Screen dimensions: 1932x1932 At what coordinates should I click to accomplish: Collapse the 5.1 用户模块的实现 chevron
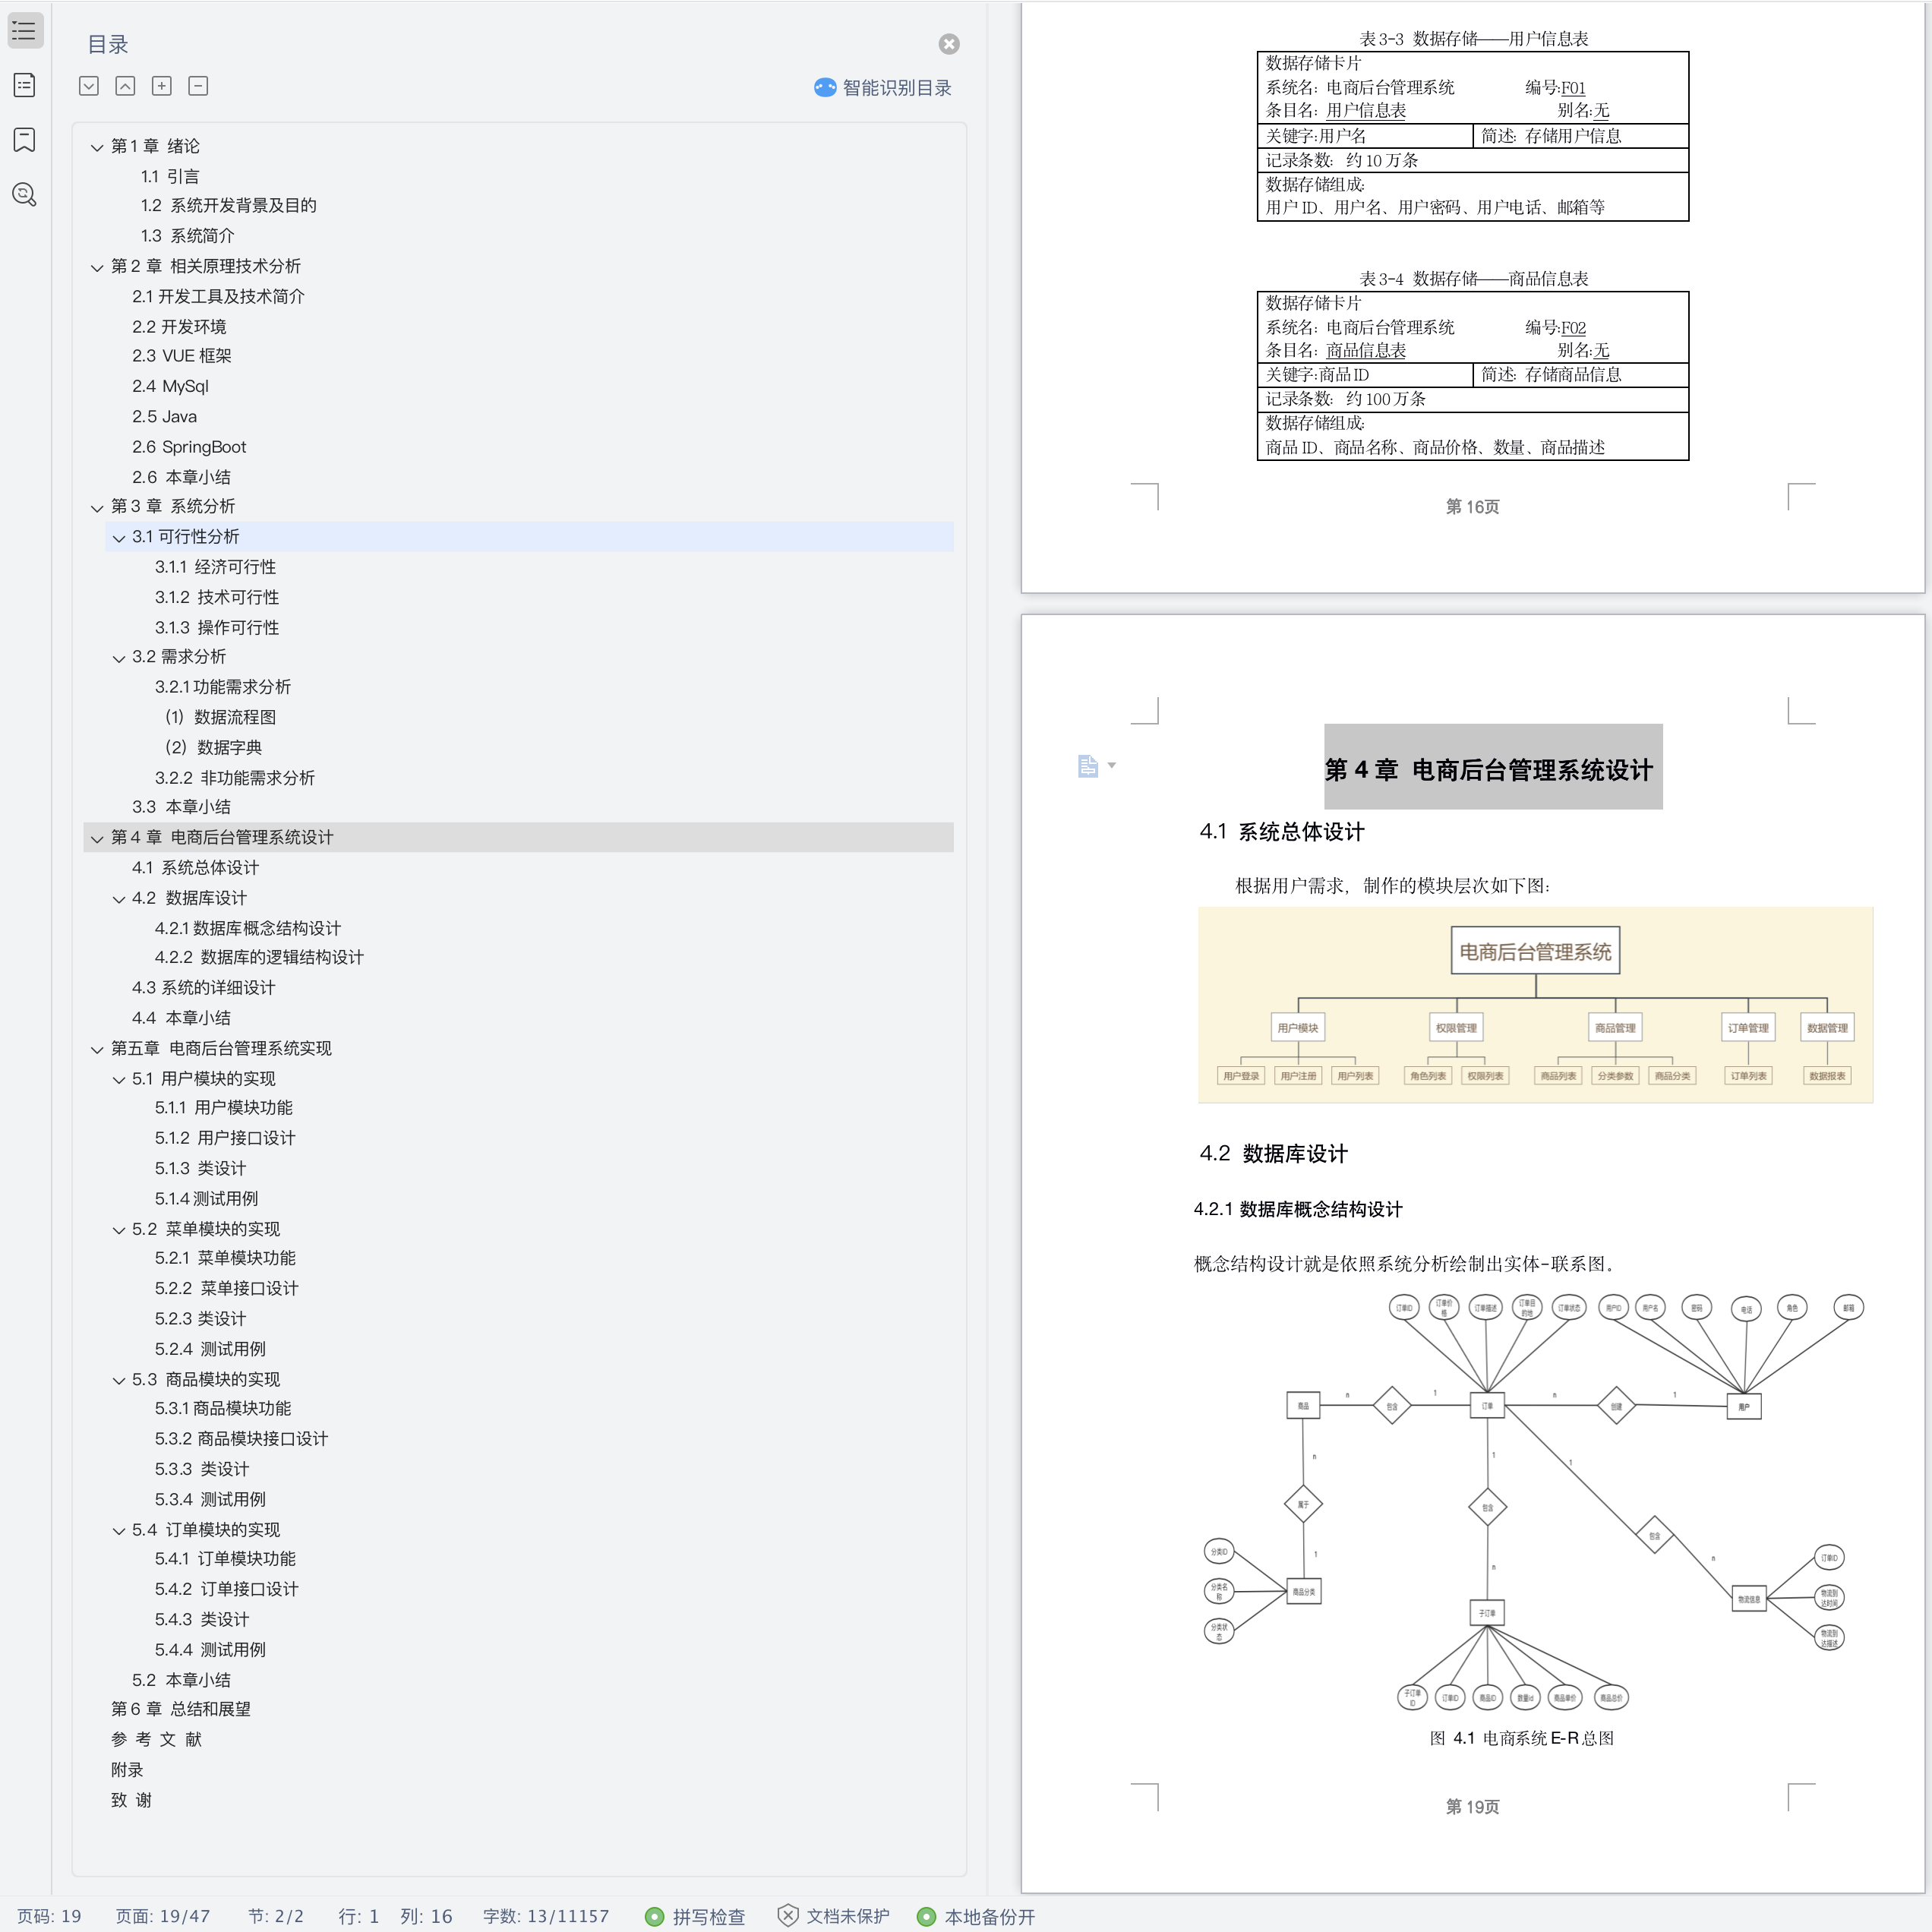click(119, 1080)
